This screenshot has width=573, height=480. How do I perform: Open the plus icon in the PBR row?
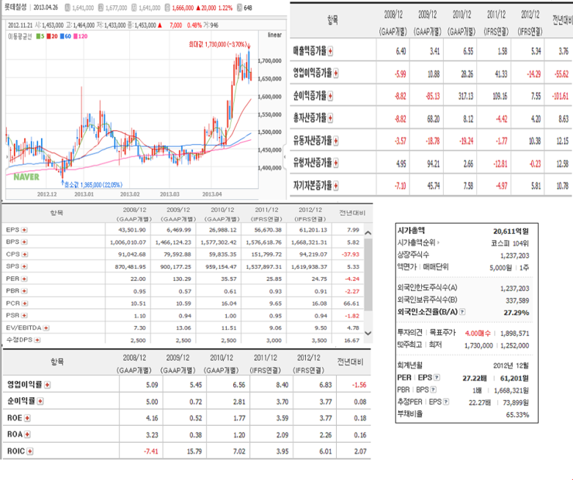pyautogui.click(x=24, y=291)
